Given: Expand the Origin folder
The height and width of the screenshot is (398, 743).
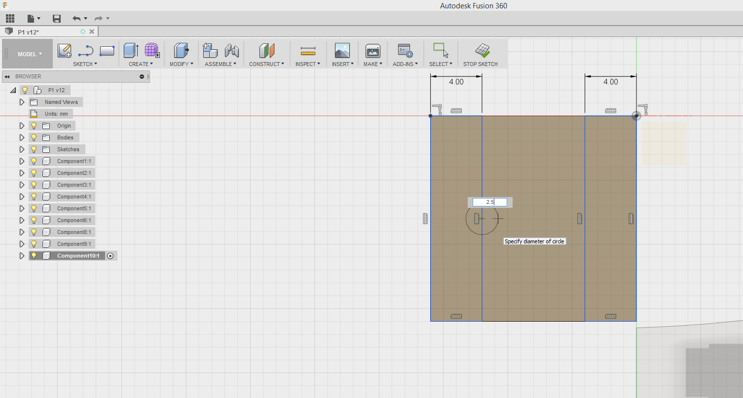Looking at the screenshot, I should point(22,126).
